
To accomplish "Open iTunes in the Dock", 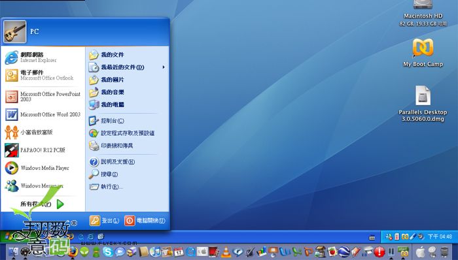I will click(156, 252).
